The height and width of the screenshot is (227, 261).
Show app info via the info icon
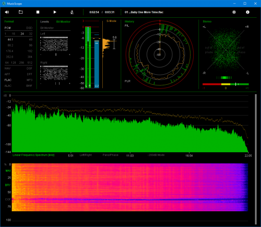[x=247, y=12]
